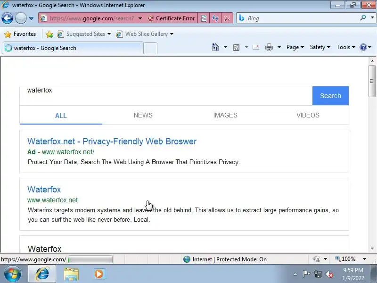The height and width of the screenshot is (283, 377).
Task: Click muted volume speaker tray icon
Action: pyautogui.click(x=329, y=274)
